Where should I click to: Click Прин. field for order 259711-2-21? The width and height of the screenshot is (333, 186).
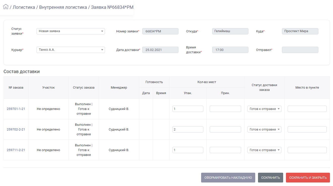pyautogui.click(x=225, y=150)
